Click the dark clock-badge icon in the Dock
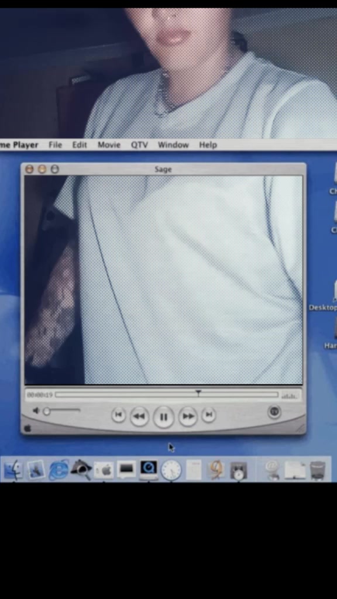Image resolution: width=337 pixels, height=599 pixels. coord(239,471)
